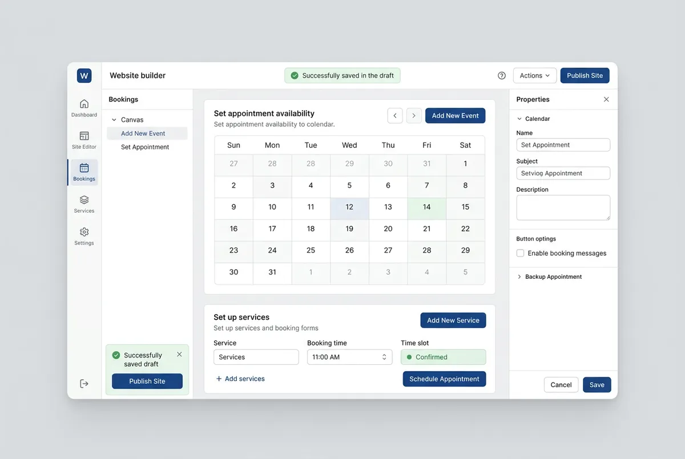The image size is (685, 459).
Task: Go to next month arrow
Action: (414, 116)
